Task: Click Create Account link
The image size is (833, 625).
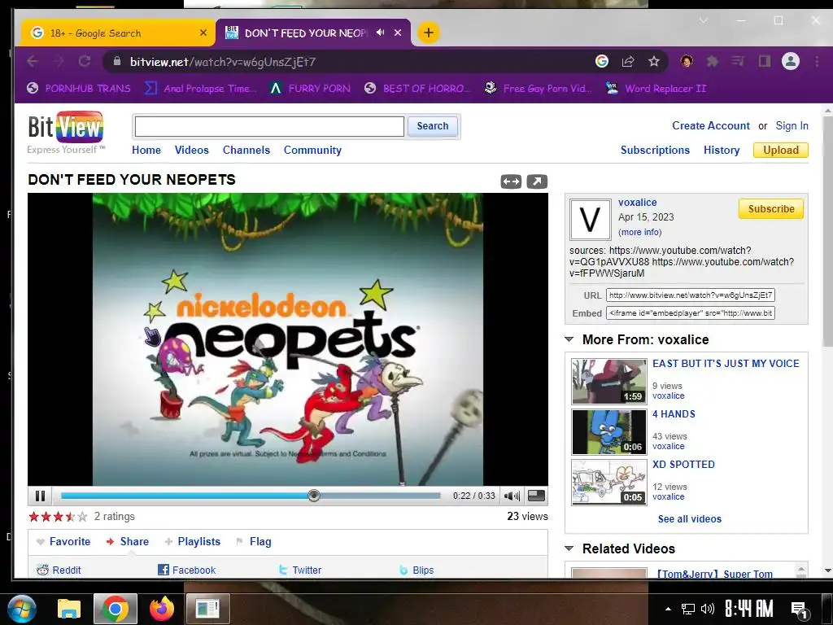Action: tap(711, 126)
